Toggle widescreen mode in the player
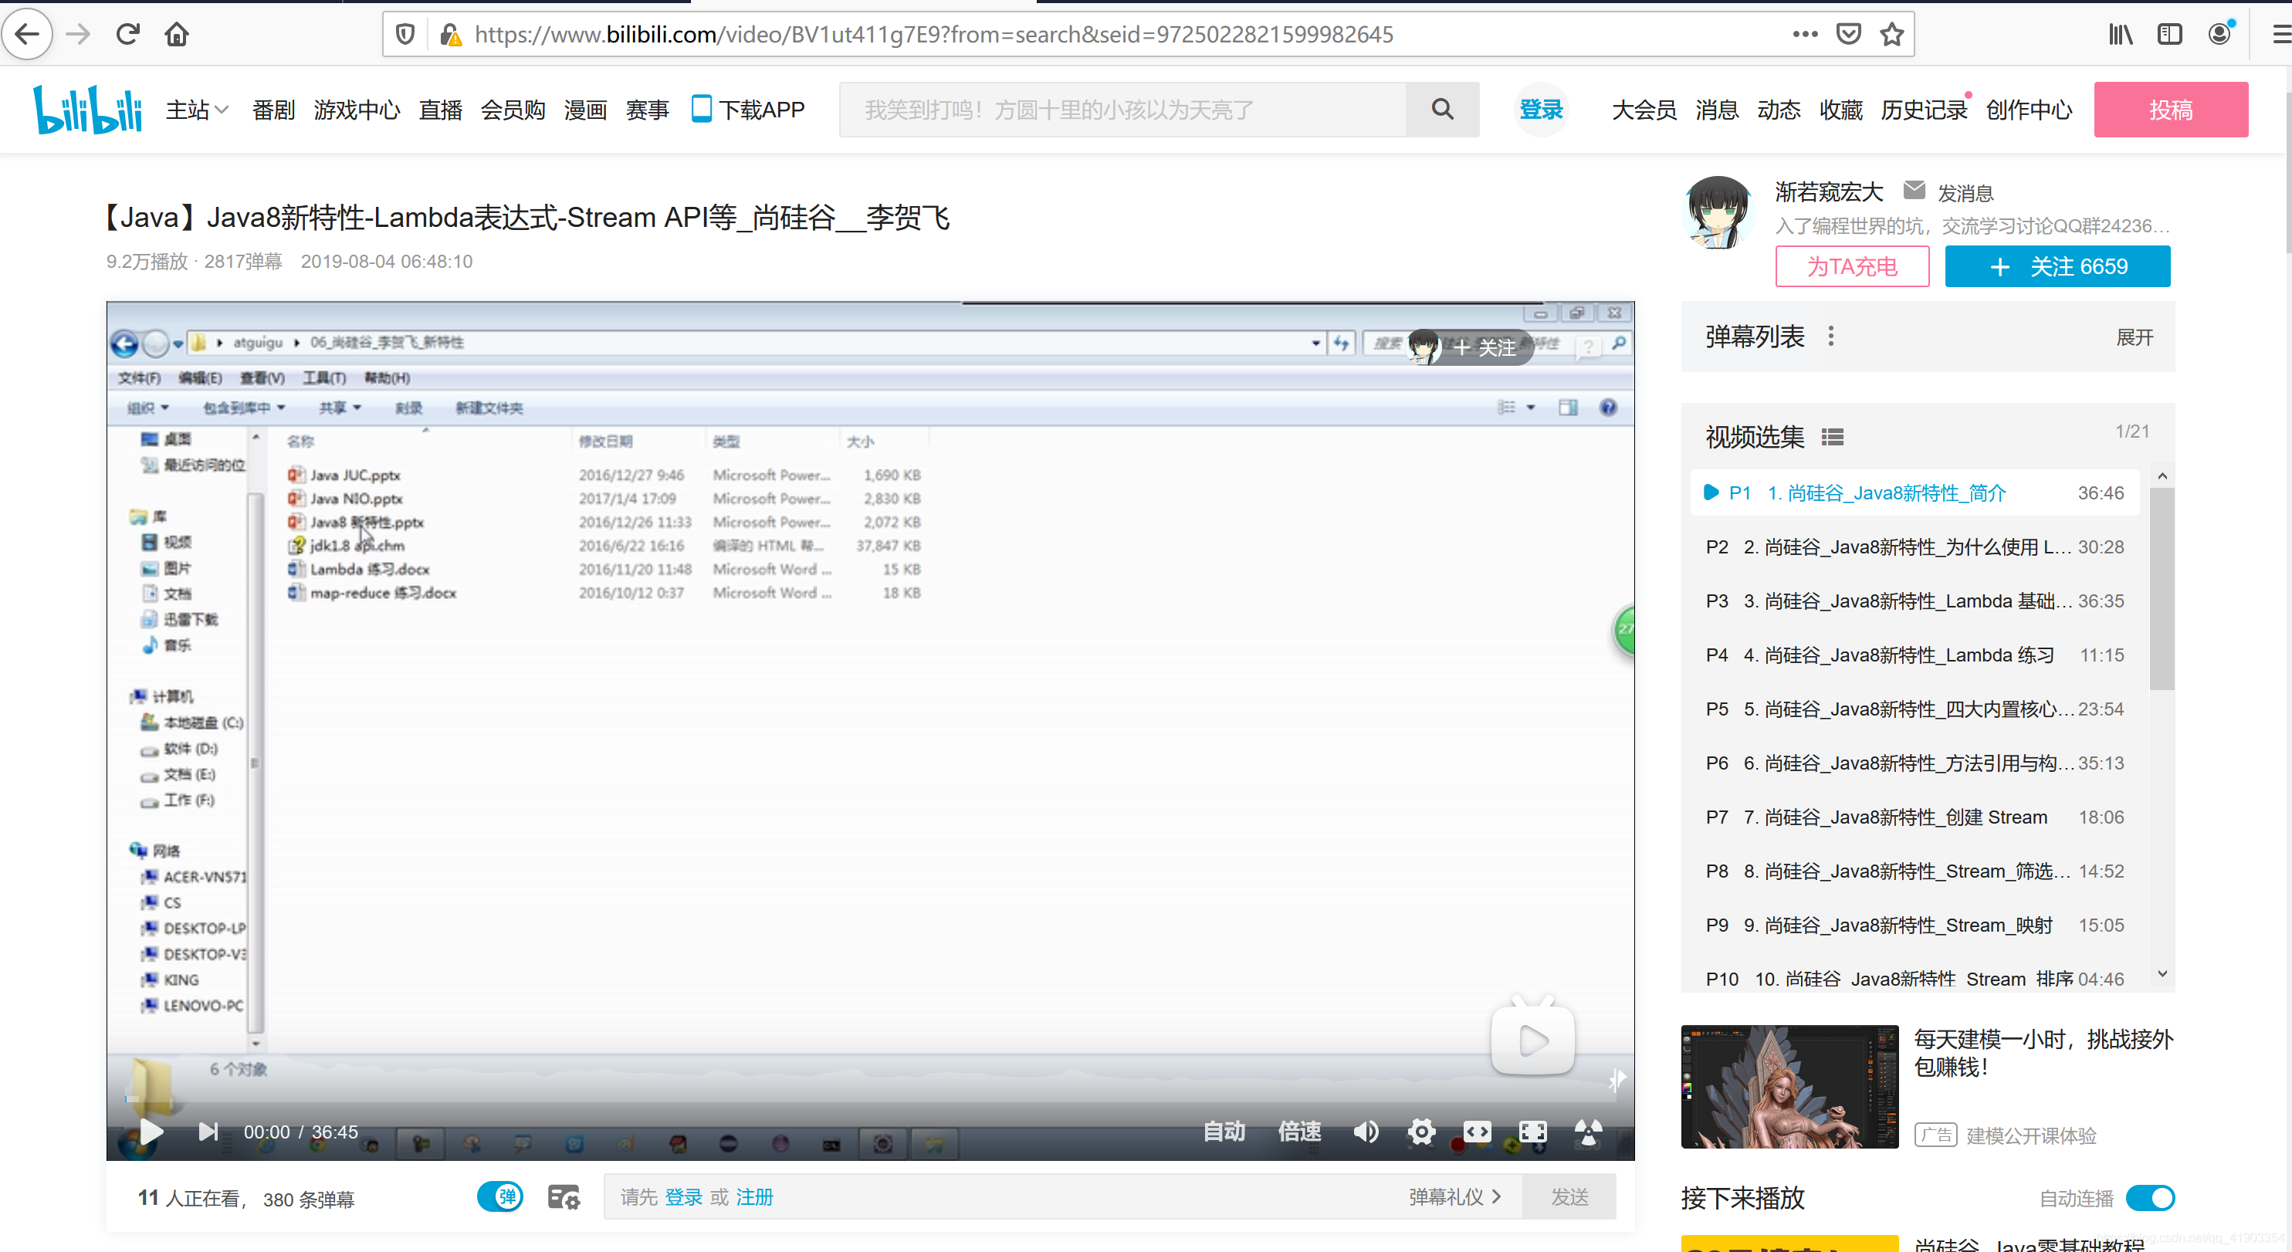The height and width of the screenshot is (1252, 2292). click(x=1477, y=1131)
